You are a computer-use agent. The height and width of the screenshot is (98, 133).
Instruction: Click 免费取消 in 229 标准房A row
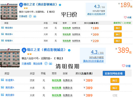click(76, 41)
